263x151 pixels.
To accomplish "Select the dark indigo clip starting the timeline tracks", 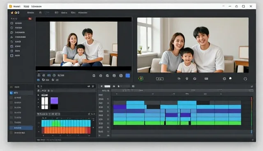I will (120, 107).
